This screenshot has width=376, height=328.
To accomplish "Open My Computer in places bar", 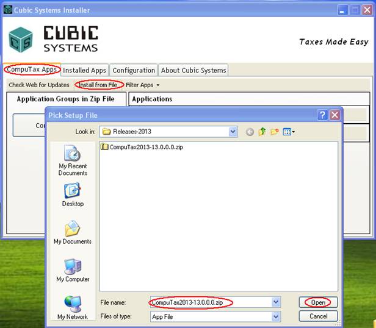I will [x=73, y=270].
